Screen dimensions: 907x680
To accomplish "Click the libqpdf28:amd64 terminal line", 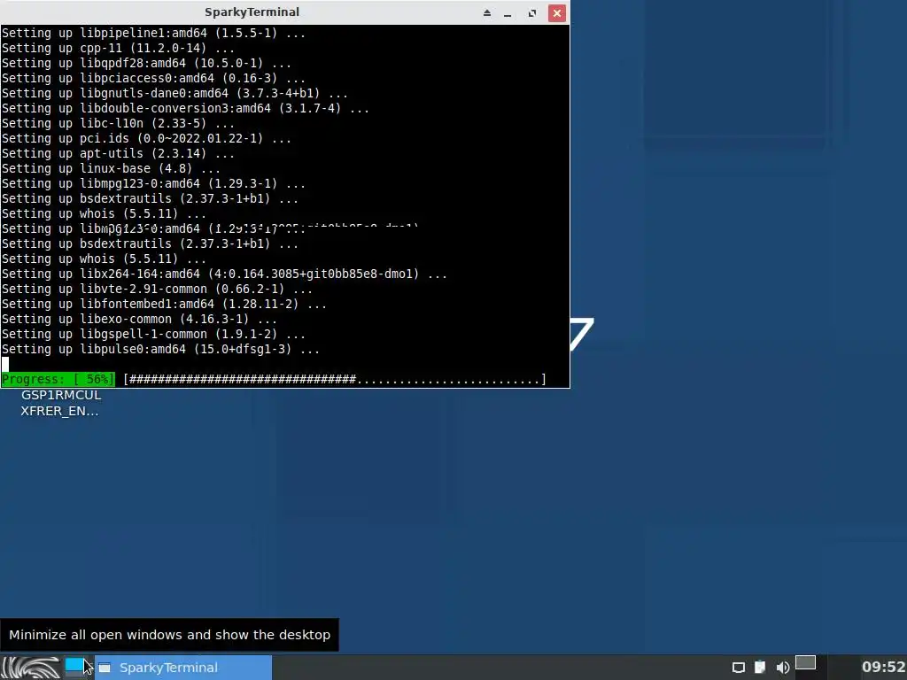I will [146, 63].
